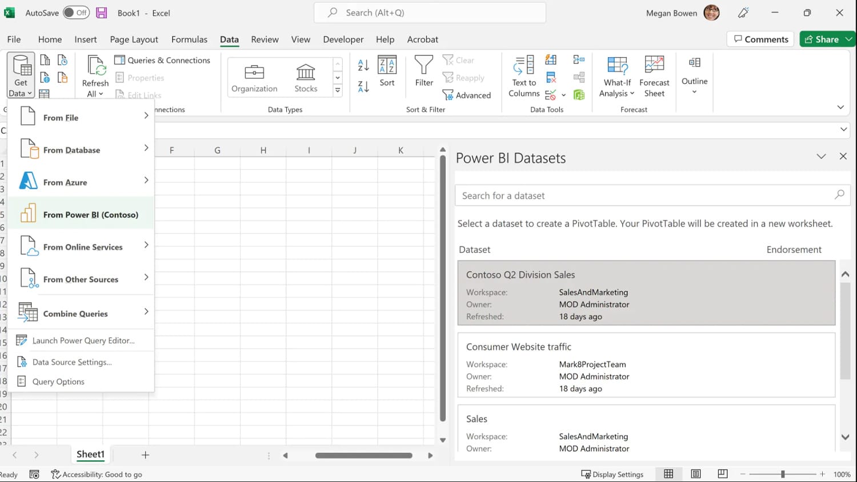
Task: Select the Stocks data type
Action: 306,78
